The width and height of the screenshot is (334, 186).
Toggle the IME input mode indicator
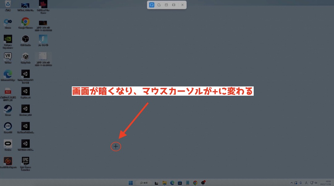(306, 182)
